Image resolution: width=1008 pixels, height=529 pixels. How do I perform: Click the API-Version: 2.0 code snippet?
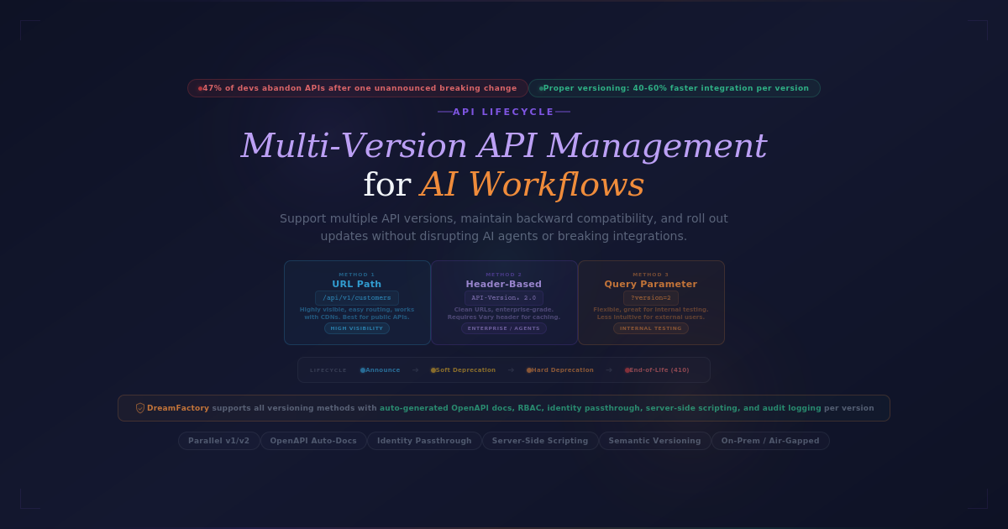(504, 298)
